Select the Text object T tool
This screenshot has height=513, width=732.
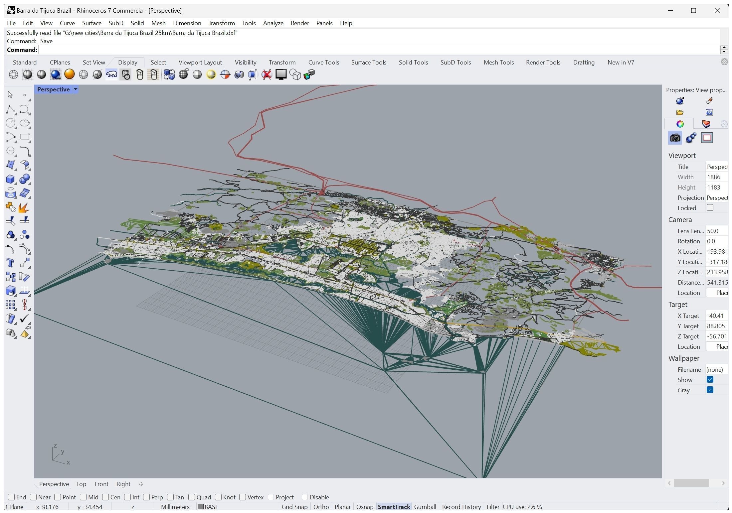pyautogui.click(x=10, y=263)
